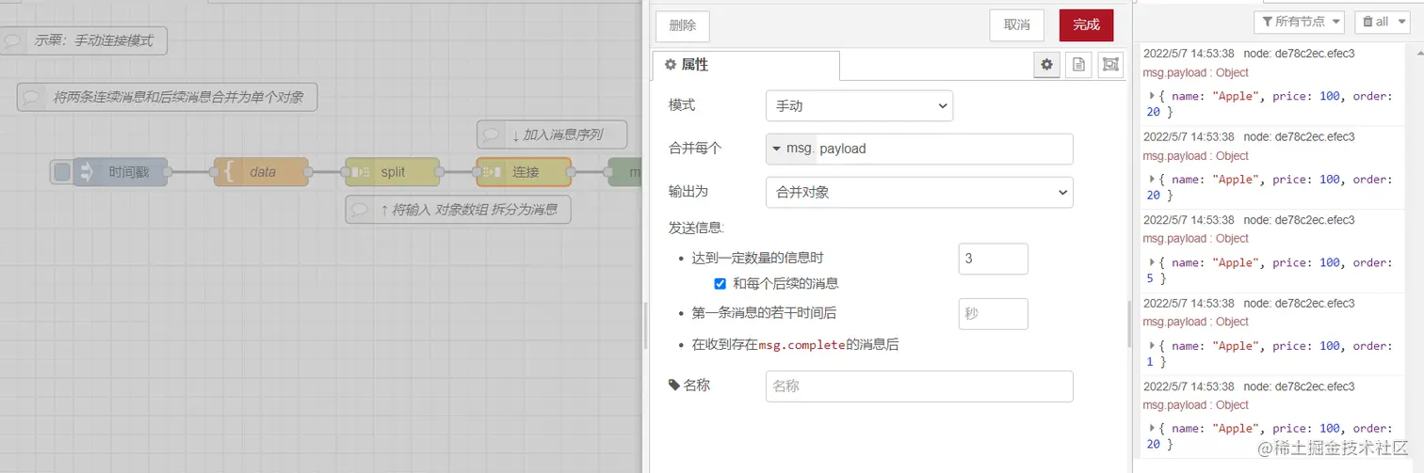Select comment ↑ 将输入 对象数组 拆分为消息

pos(458,210)
